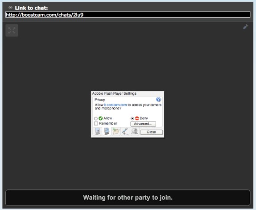This screenshot has width=256, height=210.
Task: Select the Allow radio button
Action: pyautogui.click(x=96, y=118)
